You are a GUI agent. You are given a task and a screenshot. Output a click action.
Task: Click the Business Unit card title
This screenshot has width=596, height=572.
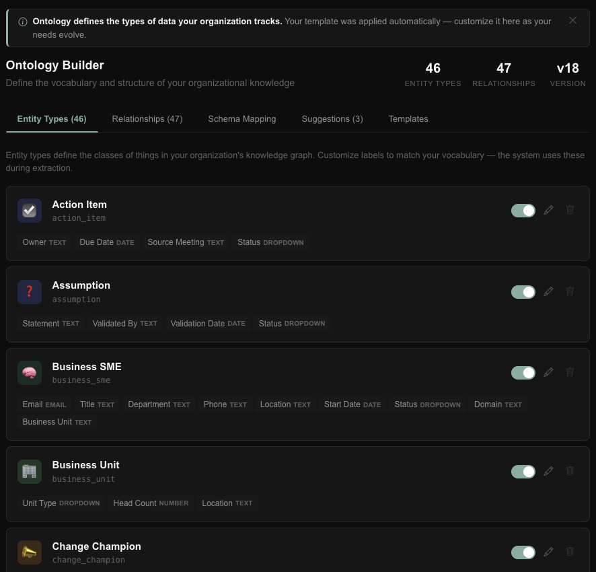pos(85,465)
